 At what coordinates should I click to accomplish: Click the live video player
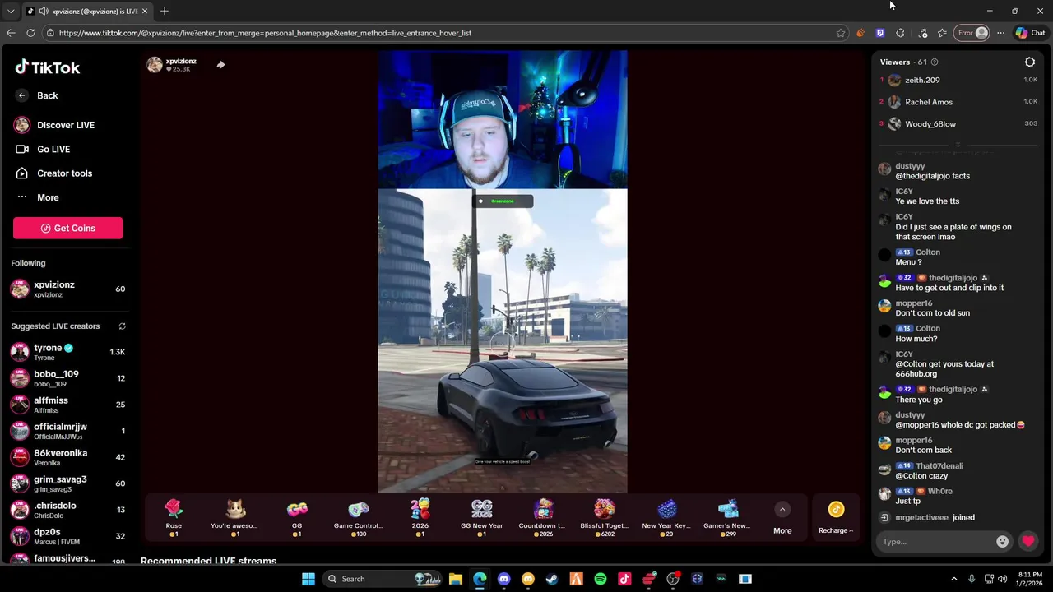click(503, 272)
